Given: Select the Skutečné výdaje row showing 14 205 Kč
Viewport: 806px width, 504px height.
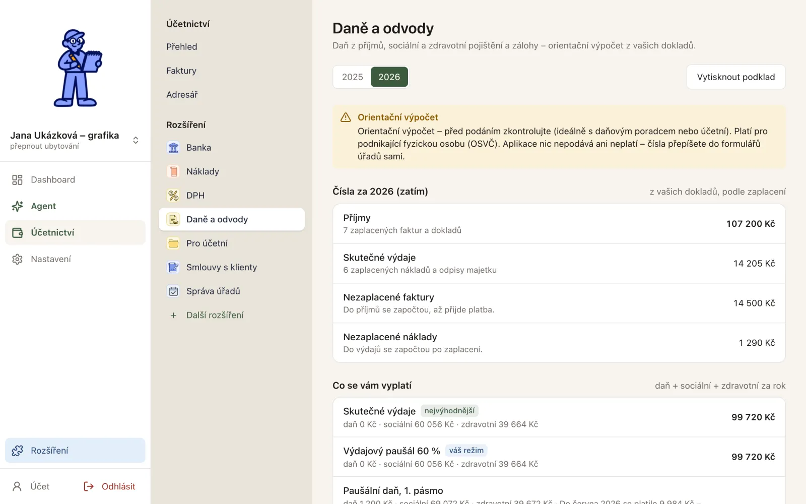Looking at the screenshot, I should click(x=559, y=264).
